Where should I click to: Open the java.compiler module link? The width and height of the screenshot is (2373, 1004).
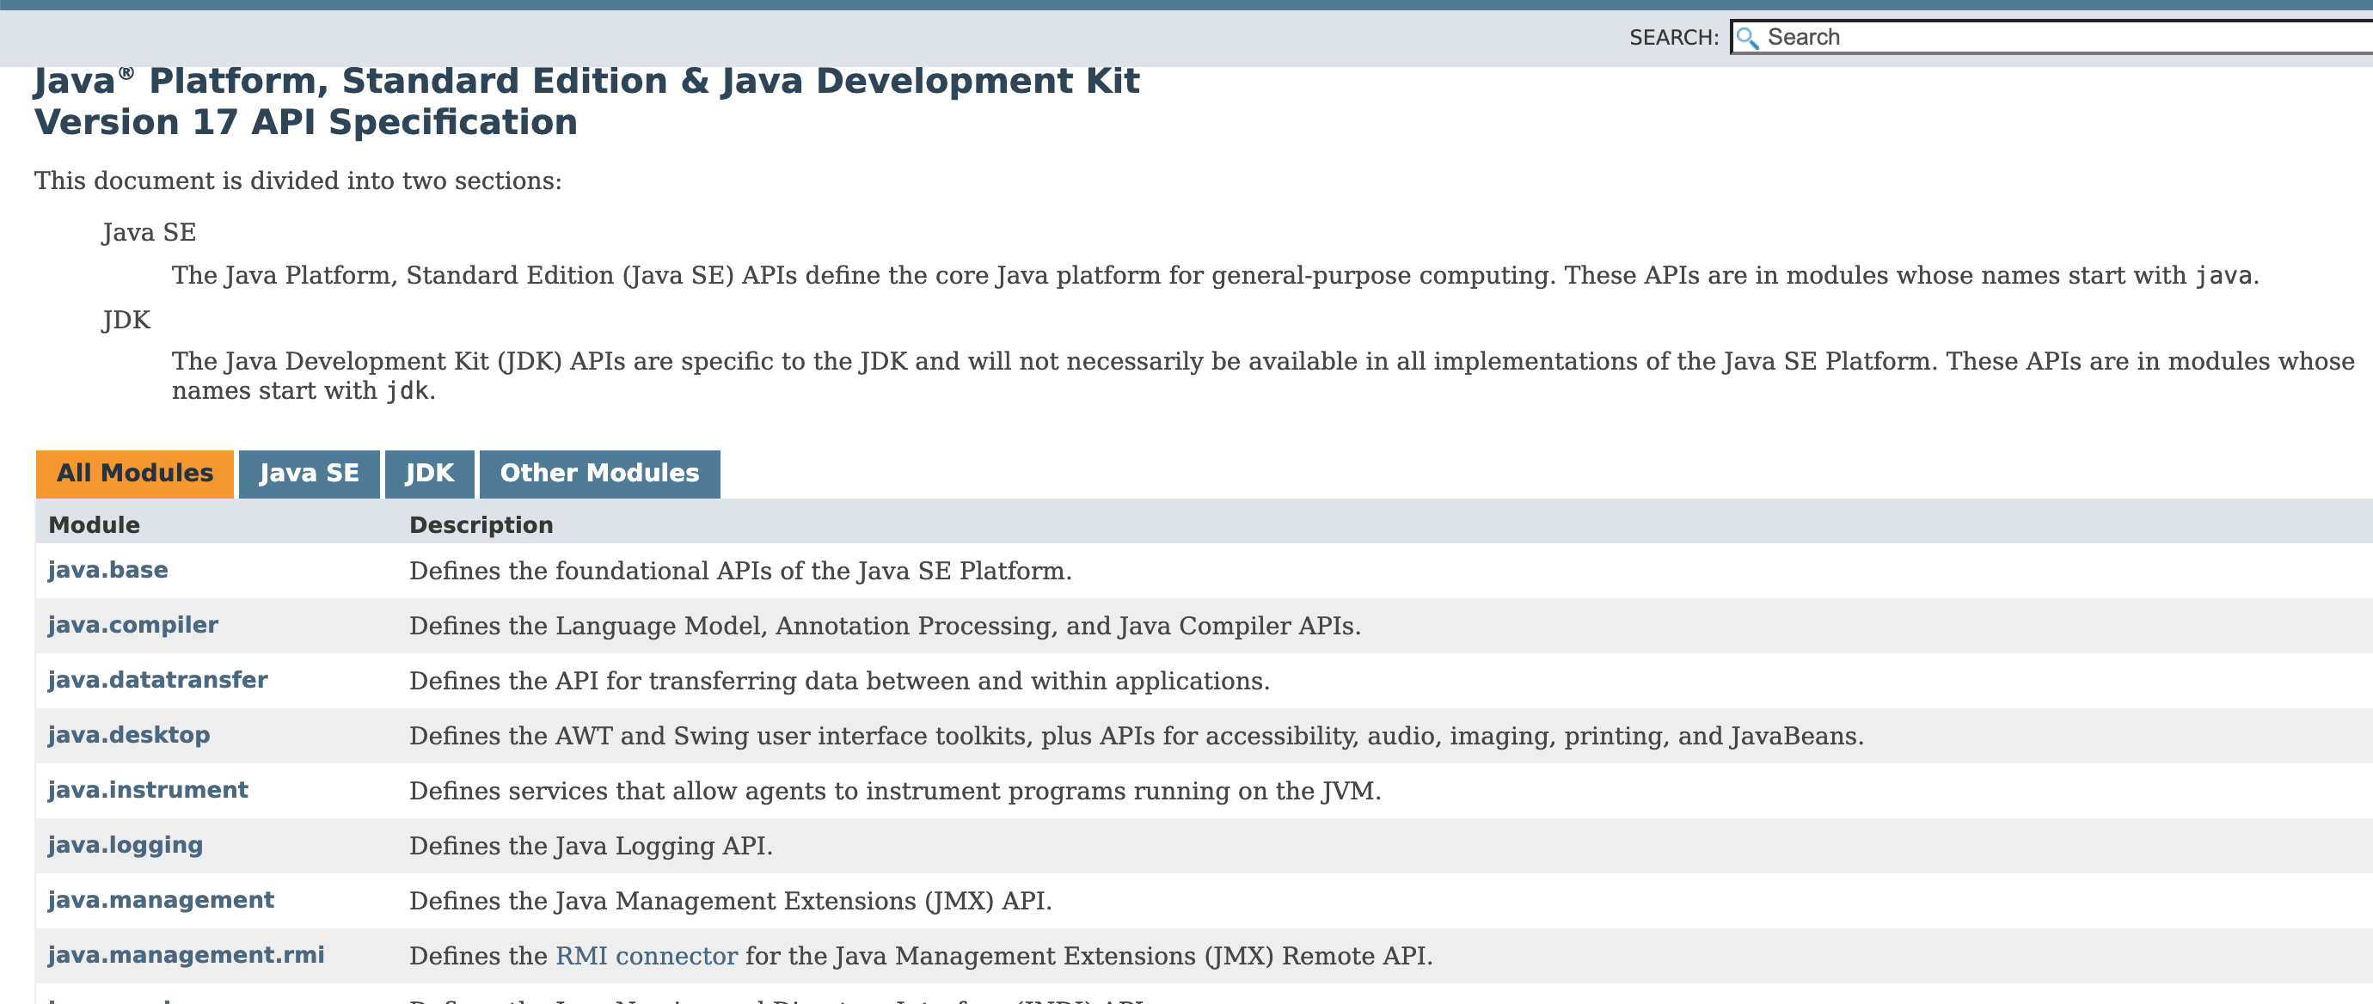pos(132,626)
